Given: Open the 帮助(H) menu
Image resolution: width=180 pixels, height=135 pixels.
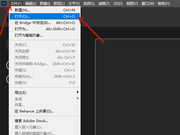Looking at the screenshot, I should point(163,4).
